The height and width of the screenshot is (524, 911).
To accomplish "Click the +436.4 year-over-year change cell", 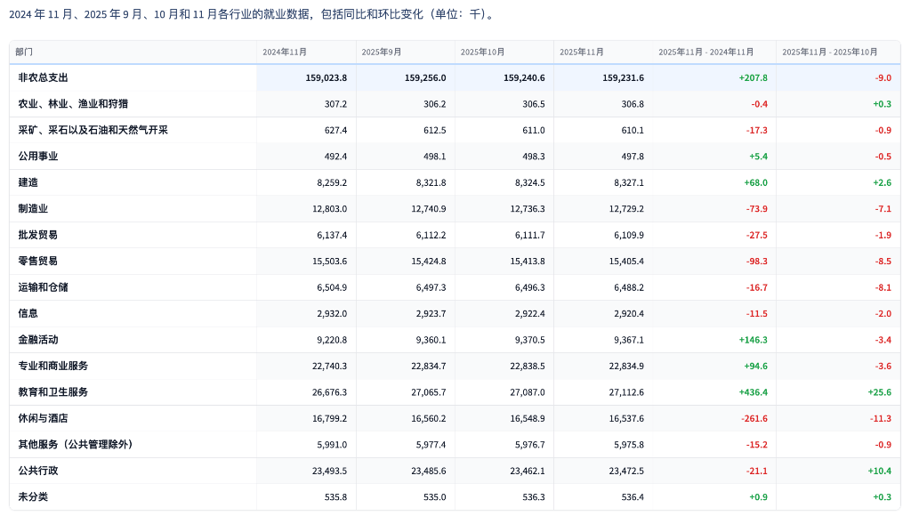I will pyautogui.click(x=753, y=392).
